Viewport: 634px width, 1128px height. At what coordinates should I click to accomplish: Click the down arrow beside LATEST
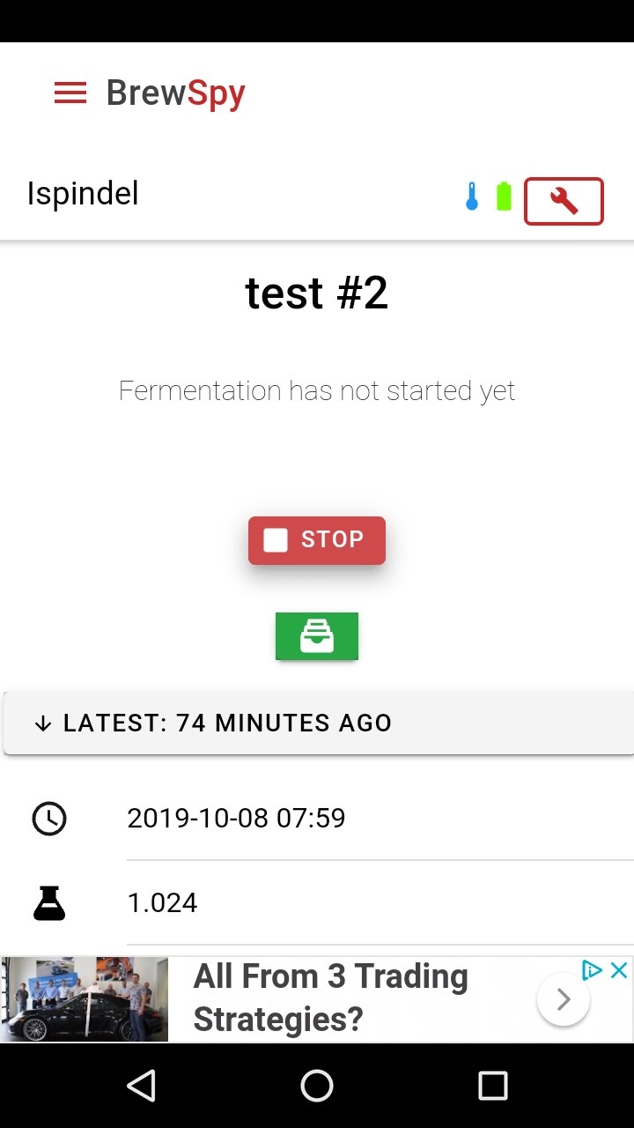click(x=43, y=724)
